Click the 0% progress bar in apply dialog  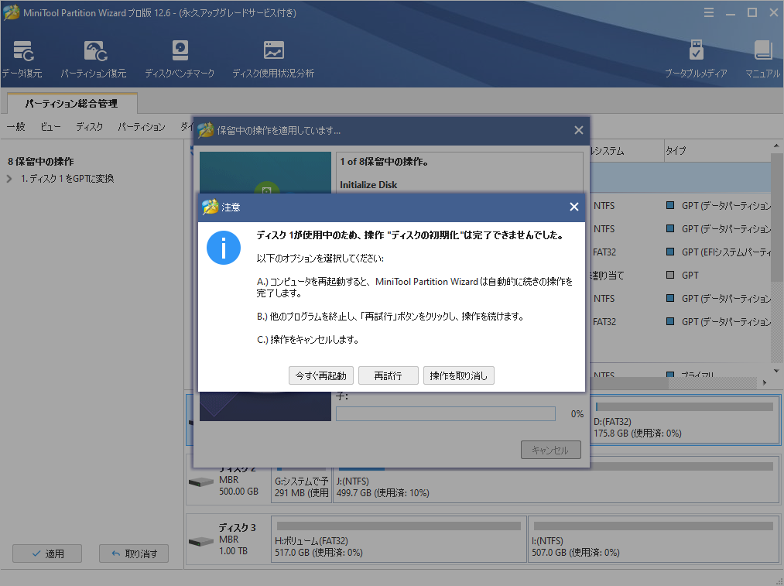click(446, 413)
